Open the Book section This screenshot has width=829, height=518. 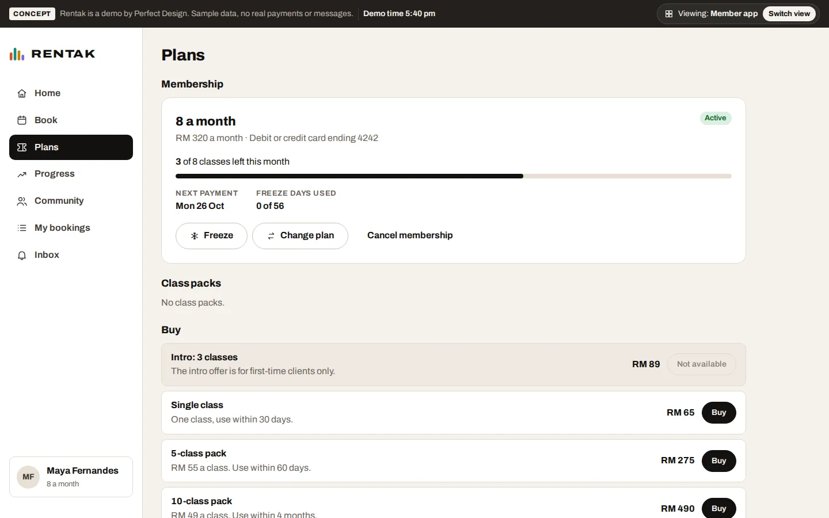[x=71, y=120]
